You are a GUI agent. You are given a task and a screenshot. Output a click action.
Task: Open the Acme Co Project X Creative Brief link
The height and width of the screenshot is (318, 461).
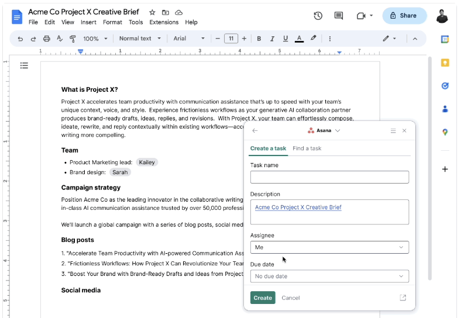click(298, 207)
